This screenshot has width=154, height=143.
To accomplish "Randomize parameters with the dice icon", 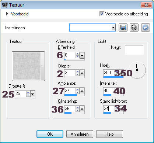I will 134,27.
